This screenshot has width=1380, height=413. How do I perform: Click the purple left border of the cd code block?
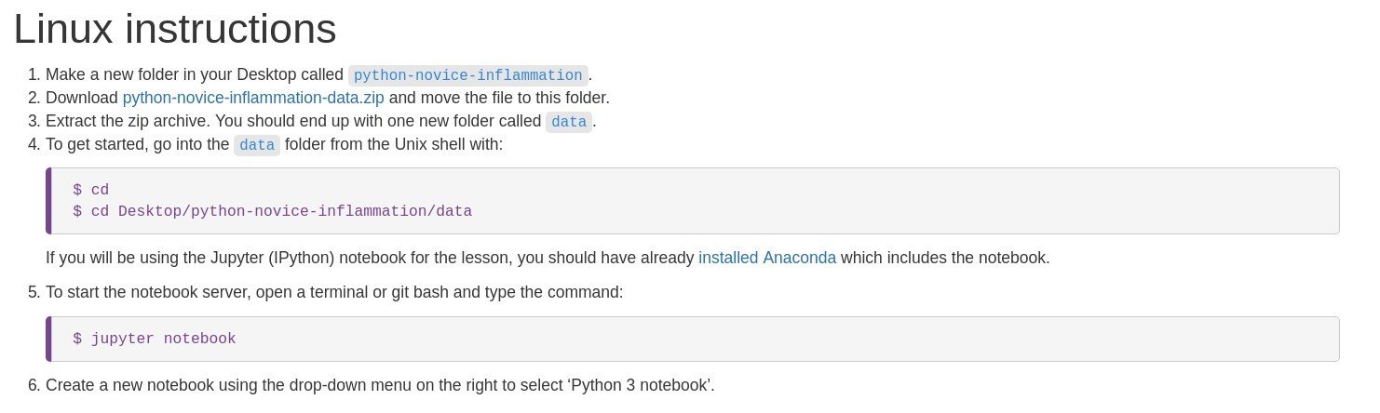pyautogui.click(x=48, y=201)
